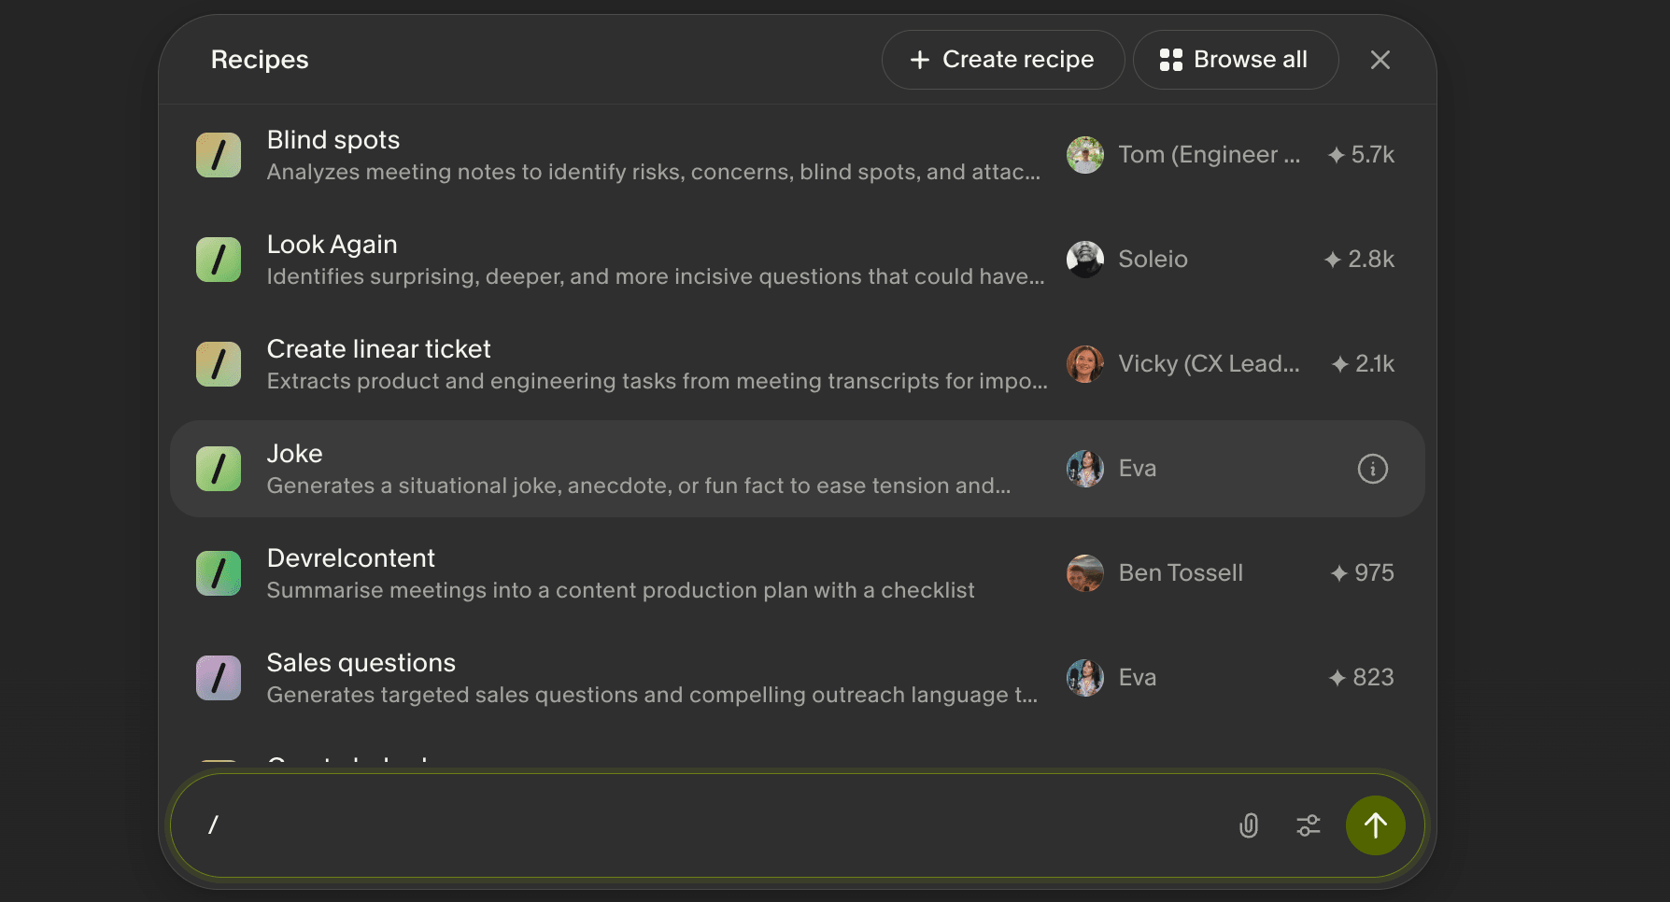Click the 2.8k usage count

tap(1359, 260)
